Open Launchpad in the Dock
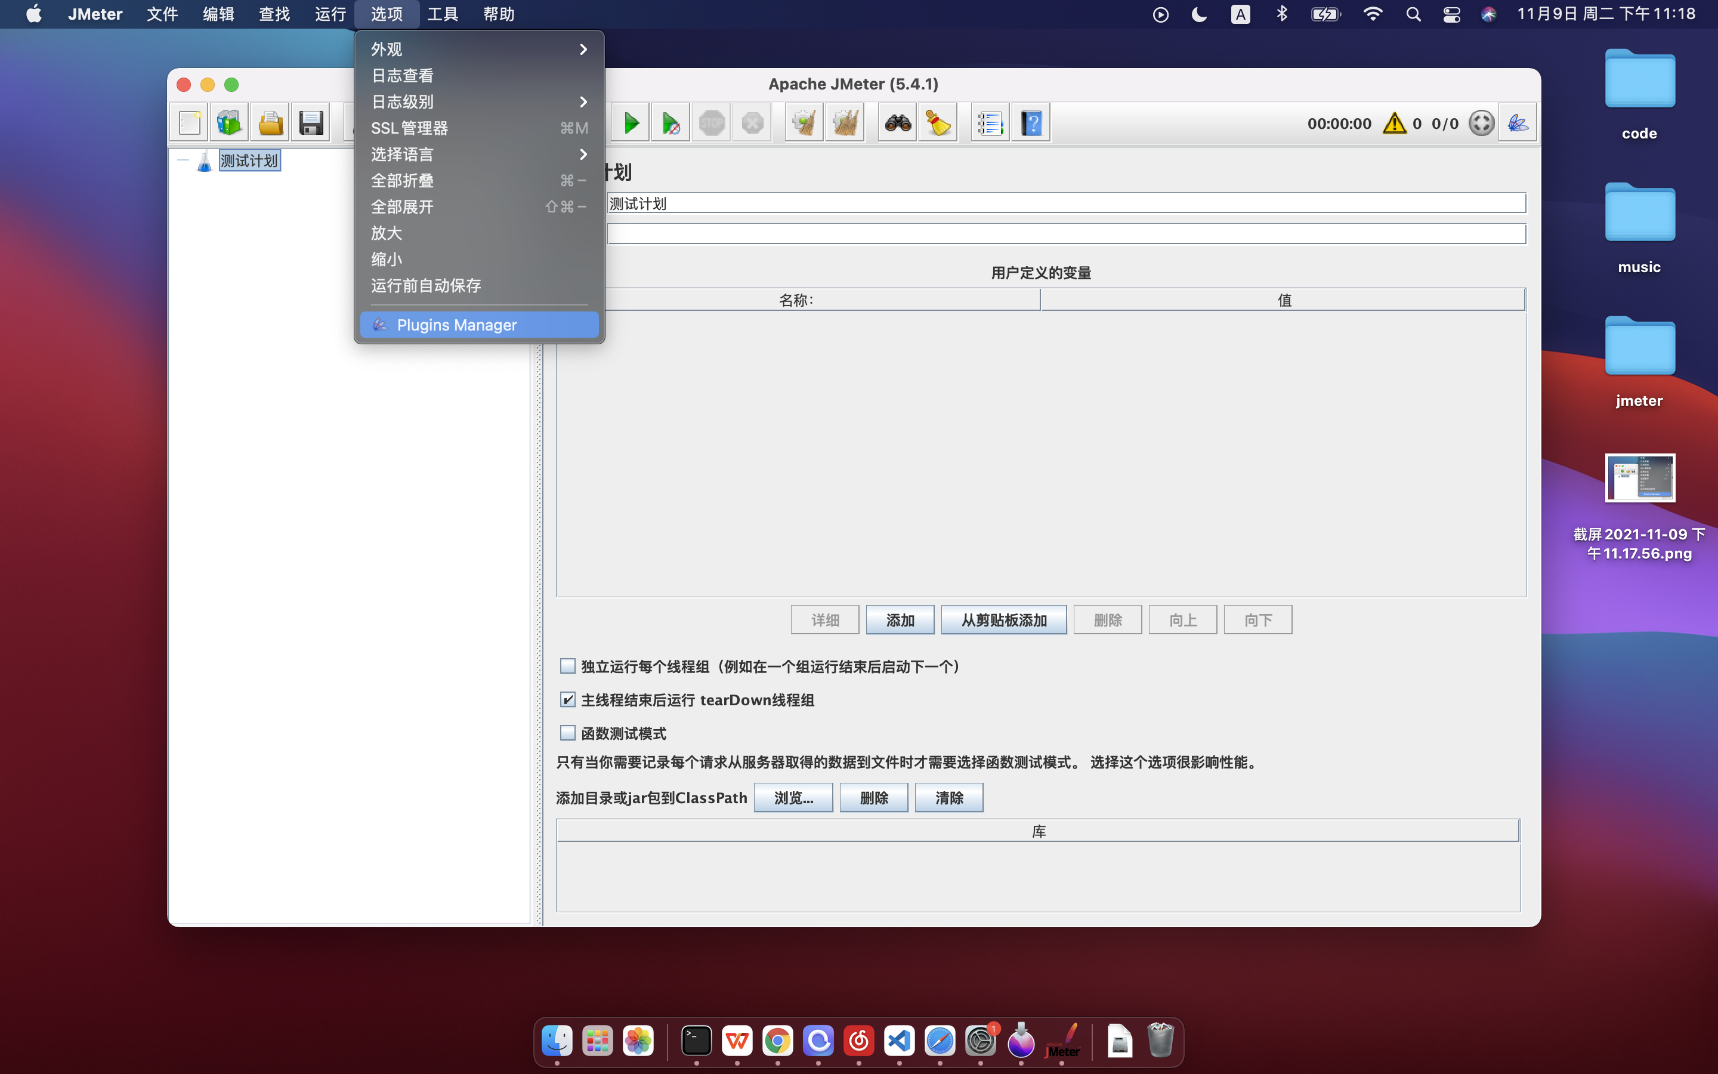 point(597,1041)
